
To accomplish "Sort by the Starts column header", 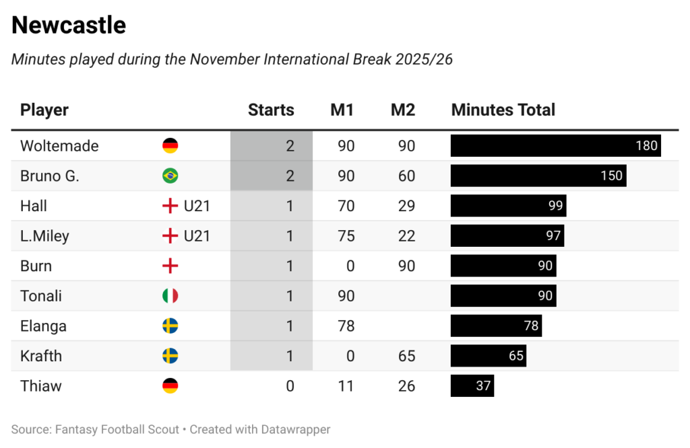I will (x=271, y=110).
